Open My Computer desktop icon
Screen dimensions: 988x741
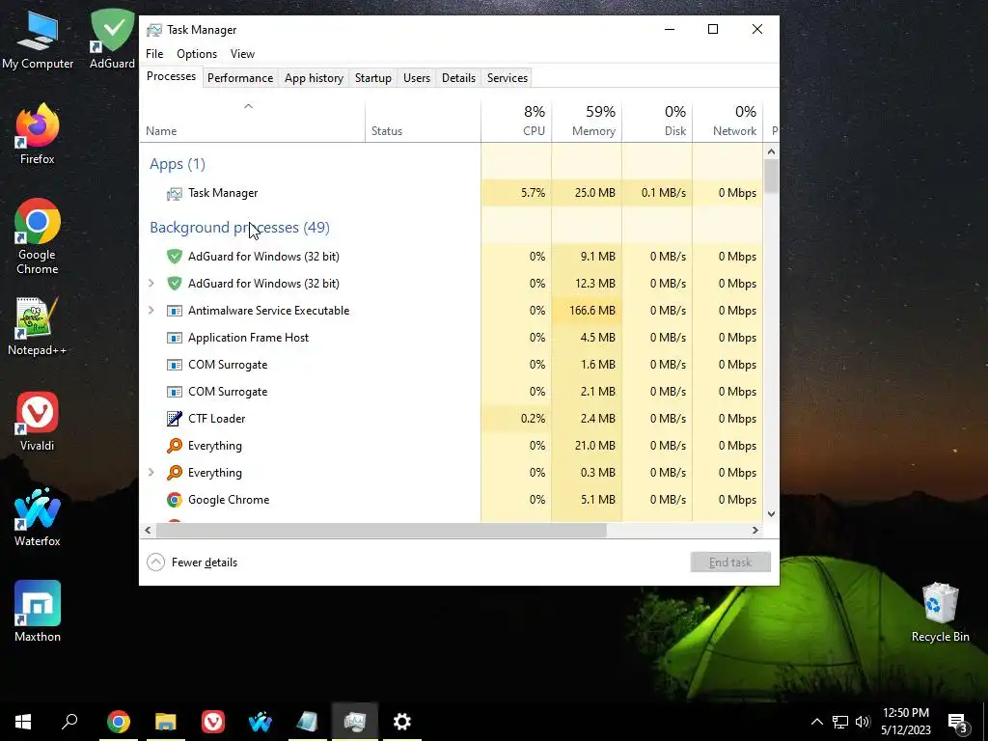coord(38,39)
